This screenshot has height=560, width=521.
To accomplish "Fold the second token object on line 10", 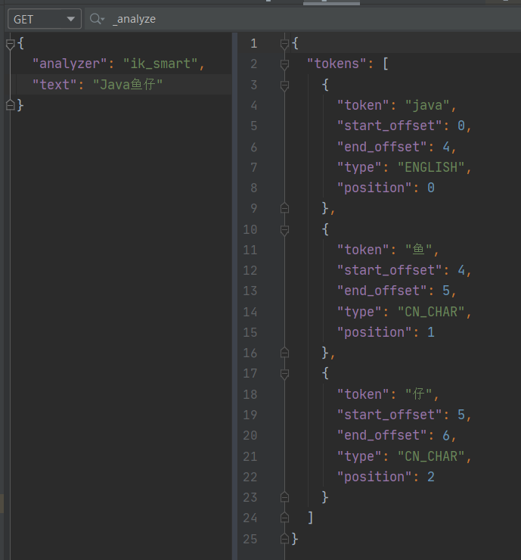I will [284, 229].
